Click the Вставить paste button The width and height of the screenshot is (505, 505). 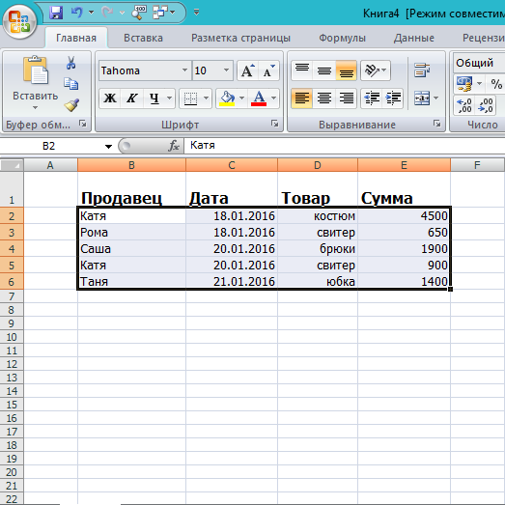[35, 83]
